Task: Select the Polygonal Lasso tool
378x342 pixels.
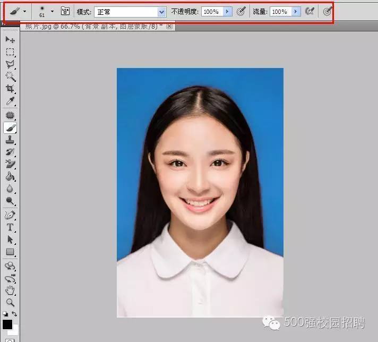Action: pyautogui.click(x=10, y=64)
